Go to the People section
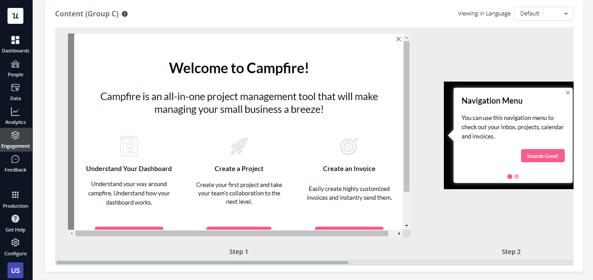Image resolution: width=593 pixels, height=280 pixels. (x=15, y=64)
